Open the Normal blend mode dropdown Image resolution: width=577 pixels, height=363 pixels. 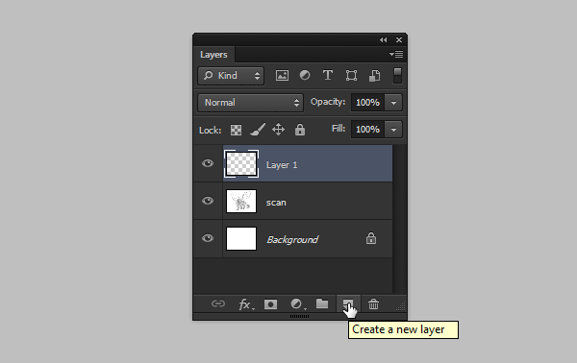point(251,103)
